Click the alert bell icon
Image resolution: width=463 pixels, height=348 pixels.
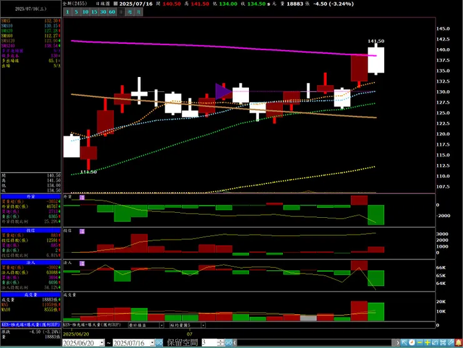458,342
